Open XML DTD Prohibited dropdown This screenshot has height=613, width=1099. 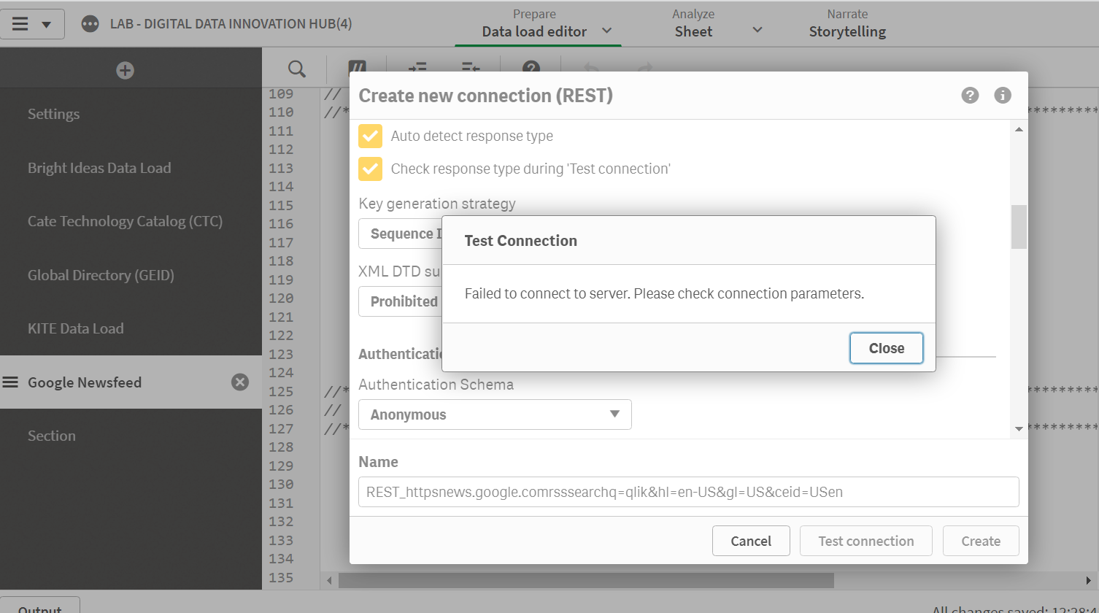400,301
